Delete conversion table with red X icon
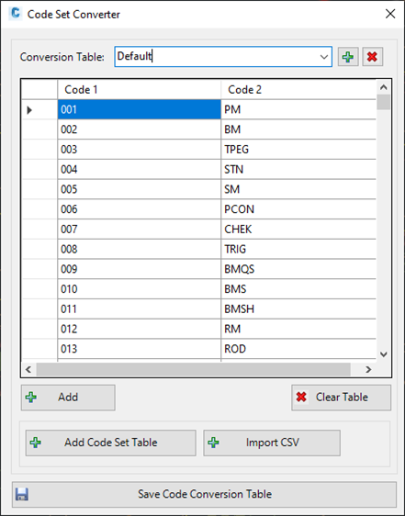The height and width of the screenshot is (516, 405). pos(373,57)
